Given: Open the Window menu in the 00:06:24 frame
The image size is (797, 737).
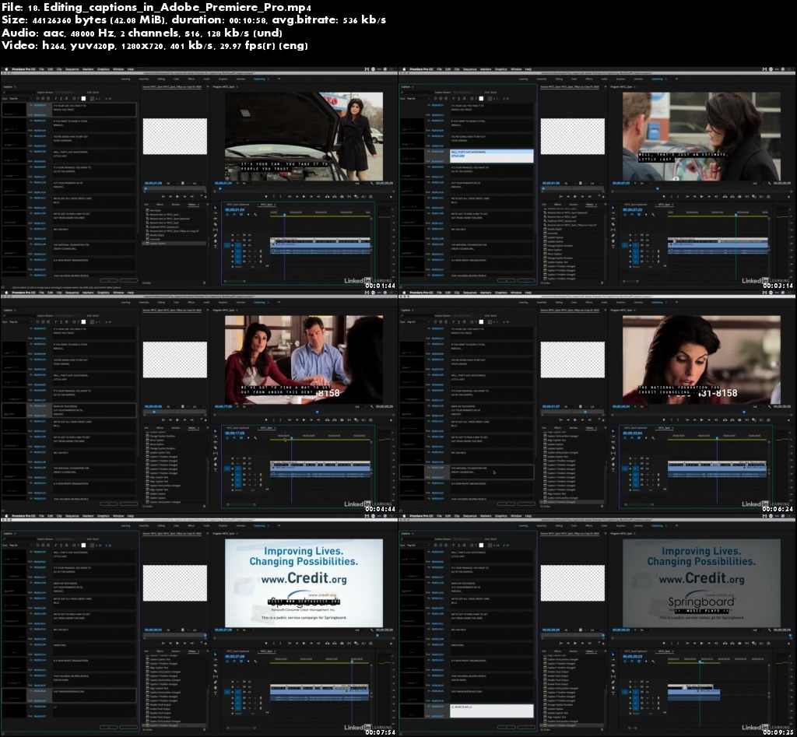Looking at the screenshot, I should pos(516,293).
